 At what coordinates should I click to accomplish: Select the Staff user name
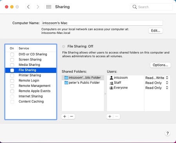(x=117, y=83)
